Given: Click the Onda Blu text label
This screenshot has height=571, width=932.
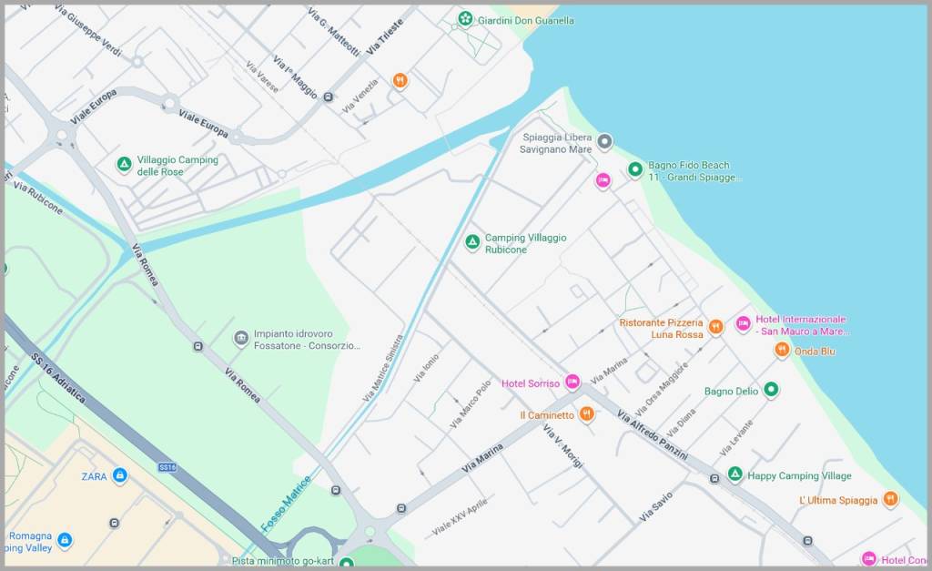Looking at the screenshot, I should tap(815, 351).
